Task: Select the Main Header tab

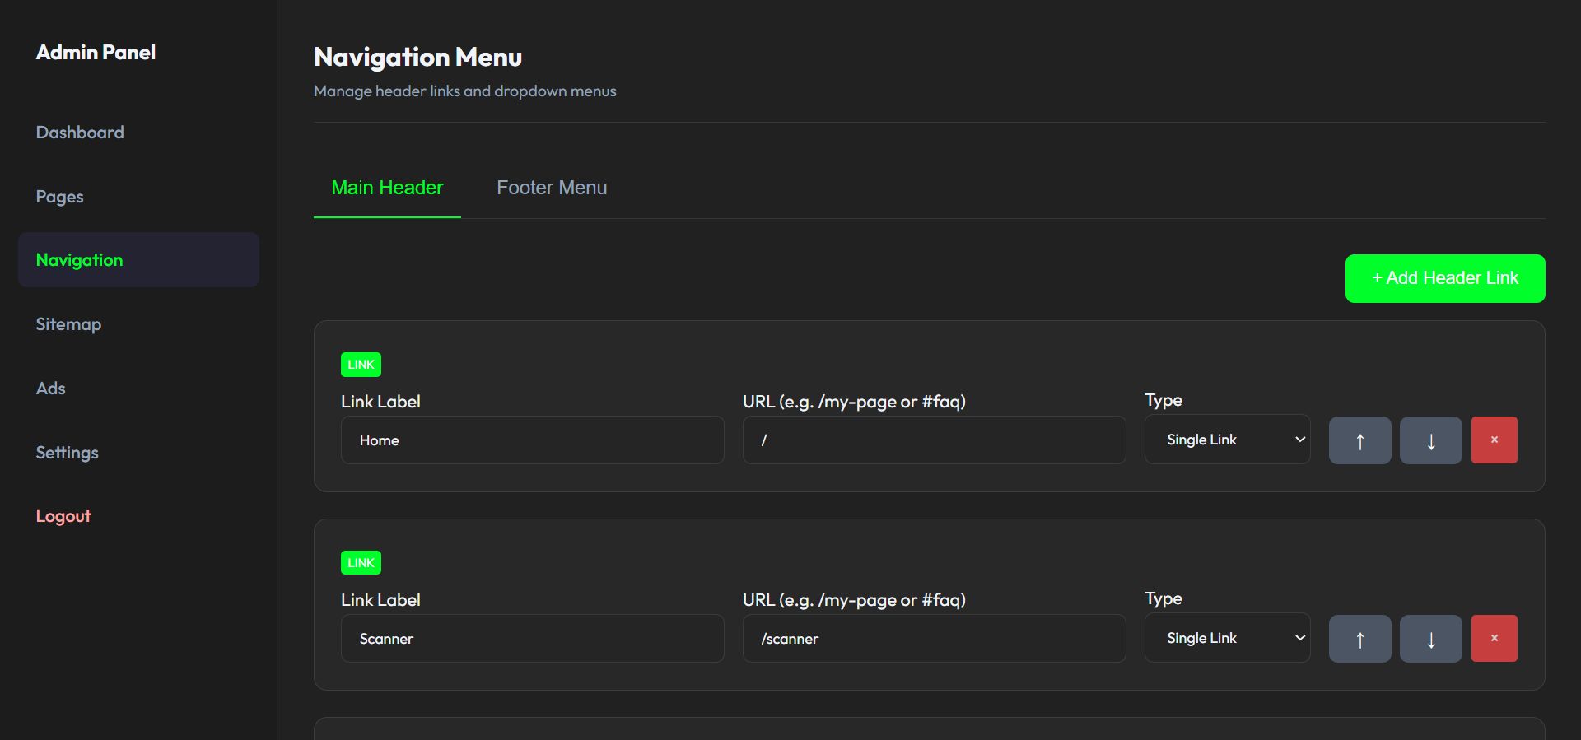Action: [387, 188]
